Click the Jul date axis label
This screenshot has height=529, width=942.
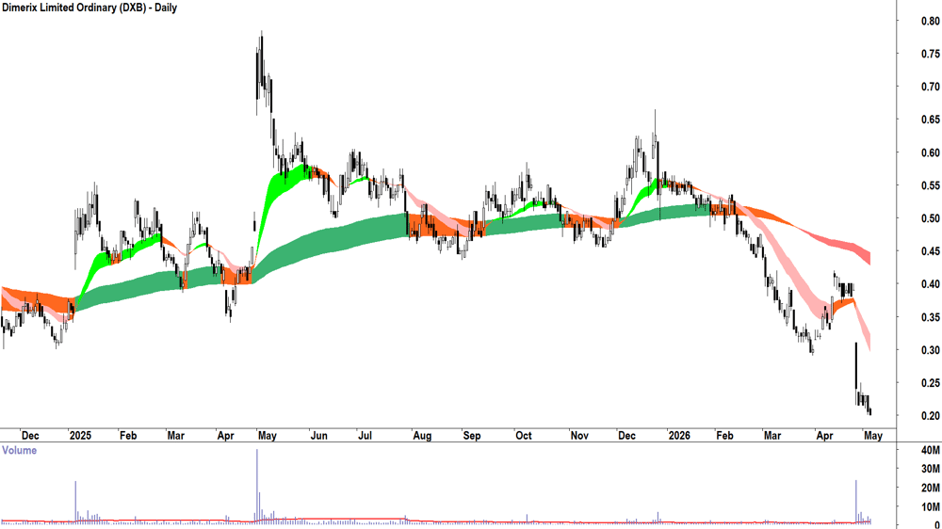pyautogui.click(x=365, y=435)
